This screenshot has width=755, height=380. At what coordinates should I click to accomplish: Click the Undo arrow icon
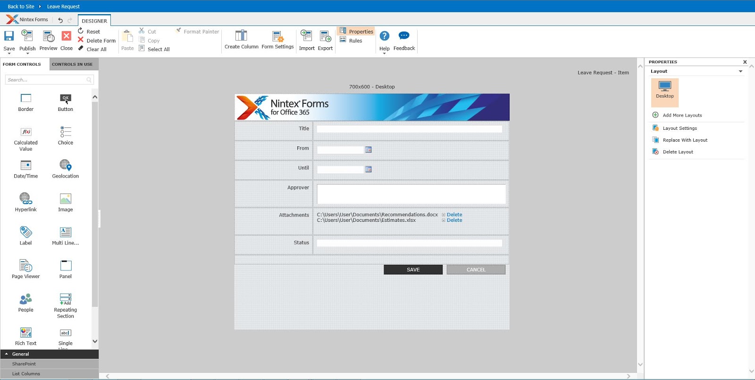[x=60, y=20]
